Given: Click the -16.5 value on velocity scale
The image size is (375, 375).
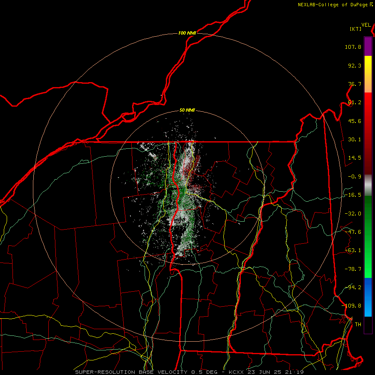Looking at the screenshot, I should point(353,195).
